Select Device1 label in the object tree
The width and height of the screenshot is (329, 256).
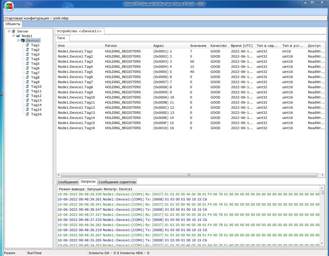33,40
